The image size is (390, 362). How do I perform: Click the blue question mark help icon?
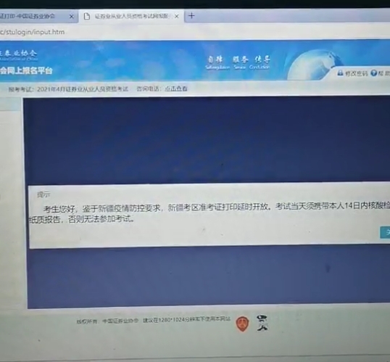(373, 73)
